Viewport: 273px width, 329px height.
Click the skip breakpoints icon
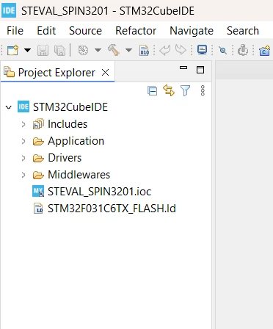222,51
